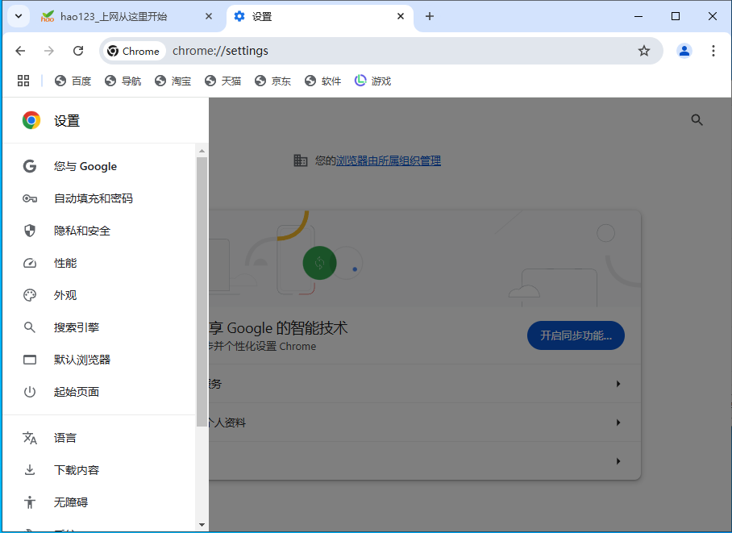This screenshot has height=533, width=732.
Task: Bookmark this page with the star icon
Action: (644, 51)
